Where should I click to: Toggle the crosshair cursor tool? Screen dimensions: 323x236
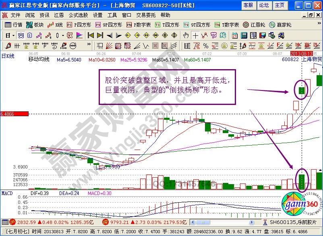195,36
